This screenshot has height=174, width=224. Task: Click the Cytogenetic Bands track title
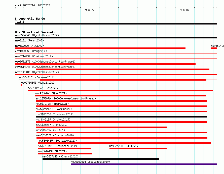coord(30,19)
